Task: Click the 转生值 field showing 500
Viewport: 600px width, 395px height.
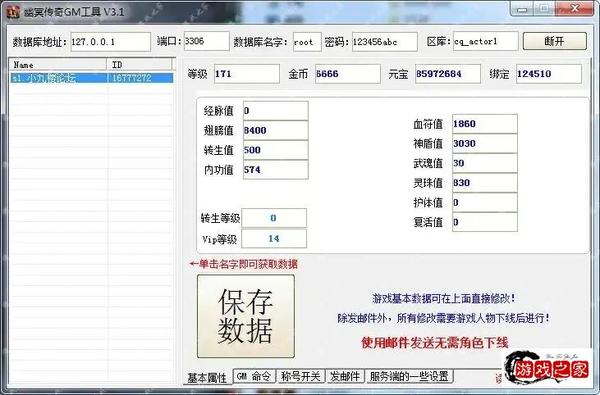Action: click(x=276, y=150)
